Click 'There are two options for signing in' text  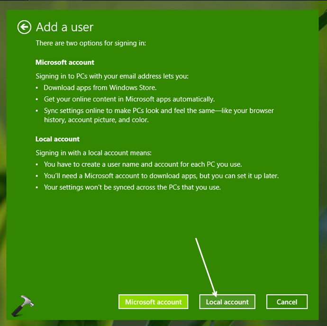(91, 43)
